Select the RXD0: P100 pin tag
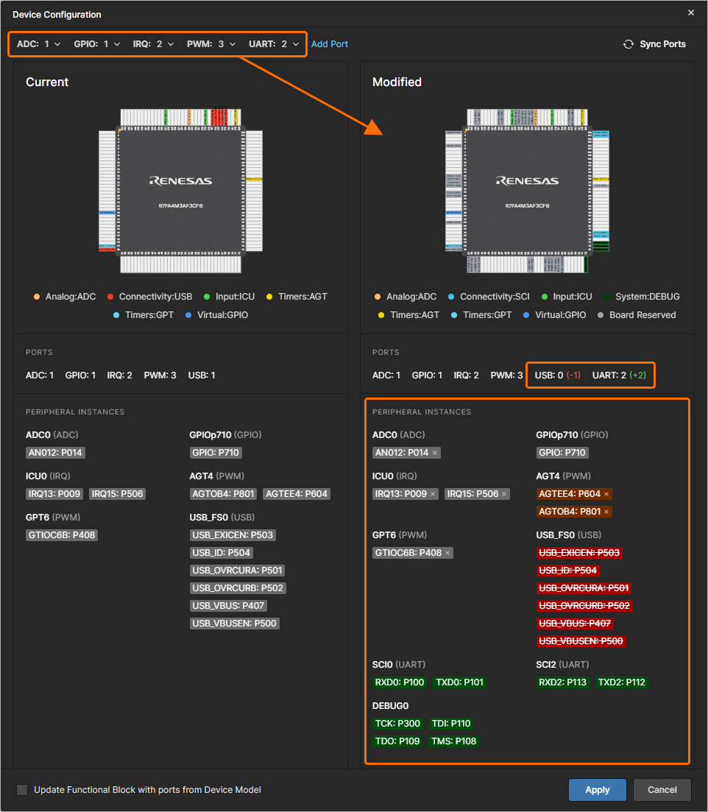Viewport: 708px width, 812px height. point(400,682)
